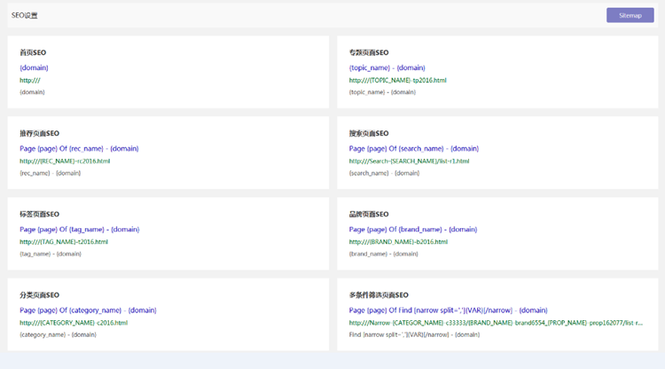Select the 多条件筛选页面SEO card heading

379,294
